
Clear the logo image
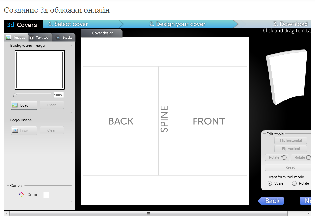(x=52, y=130)
